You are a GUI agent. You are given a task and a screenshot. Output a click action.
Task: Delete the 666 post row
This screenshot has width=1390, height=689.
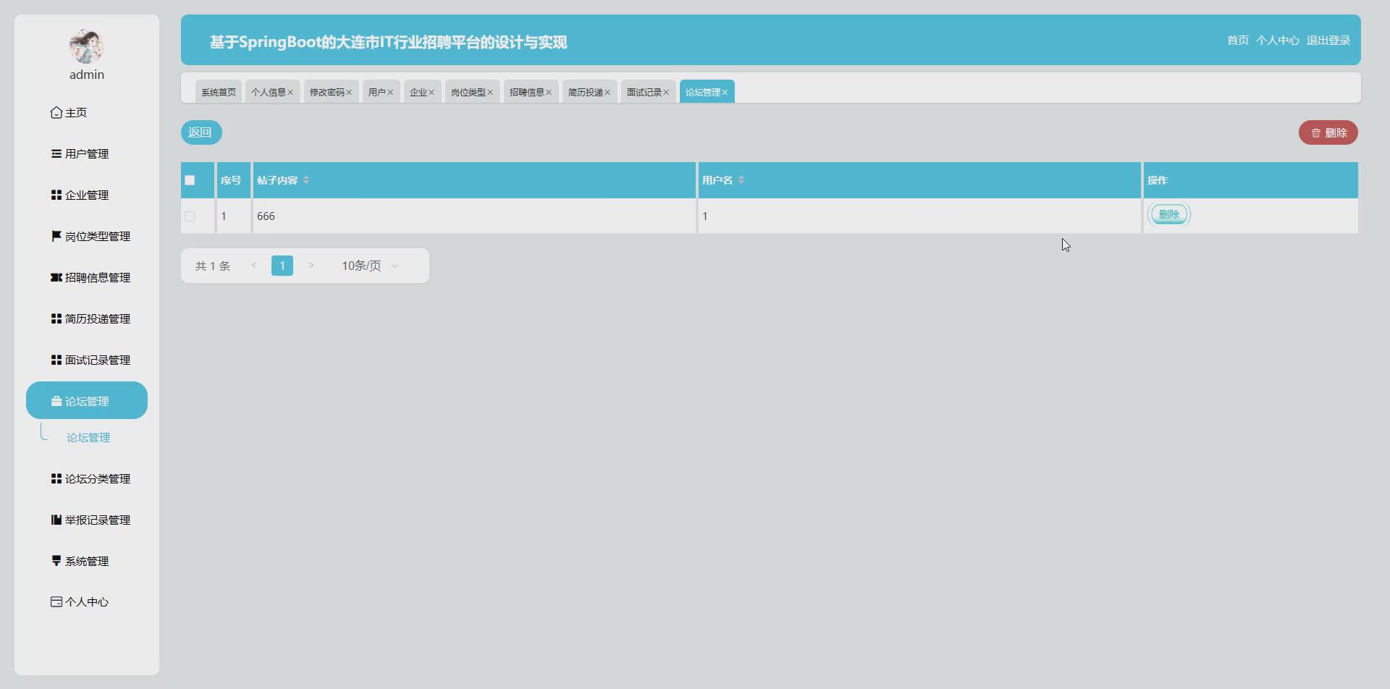click(1169, 215)
